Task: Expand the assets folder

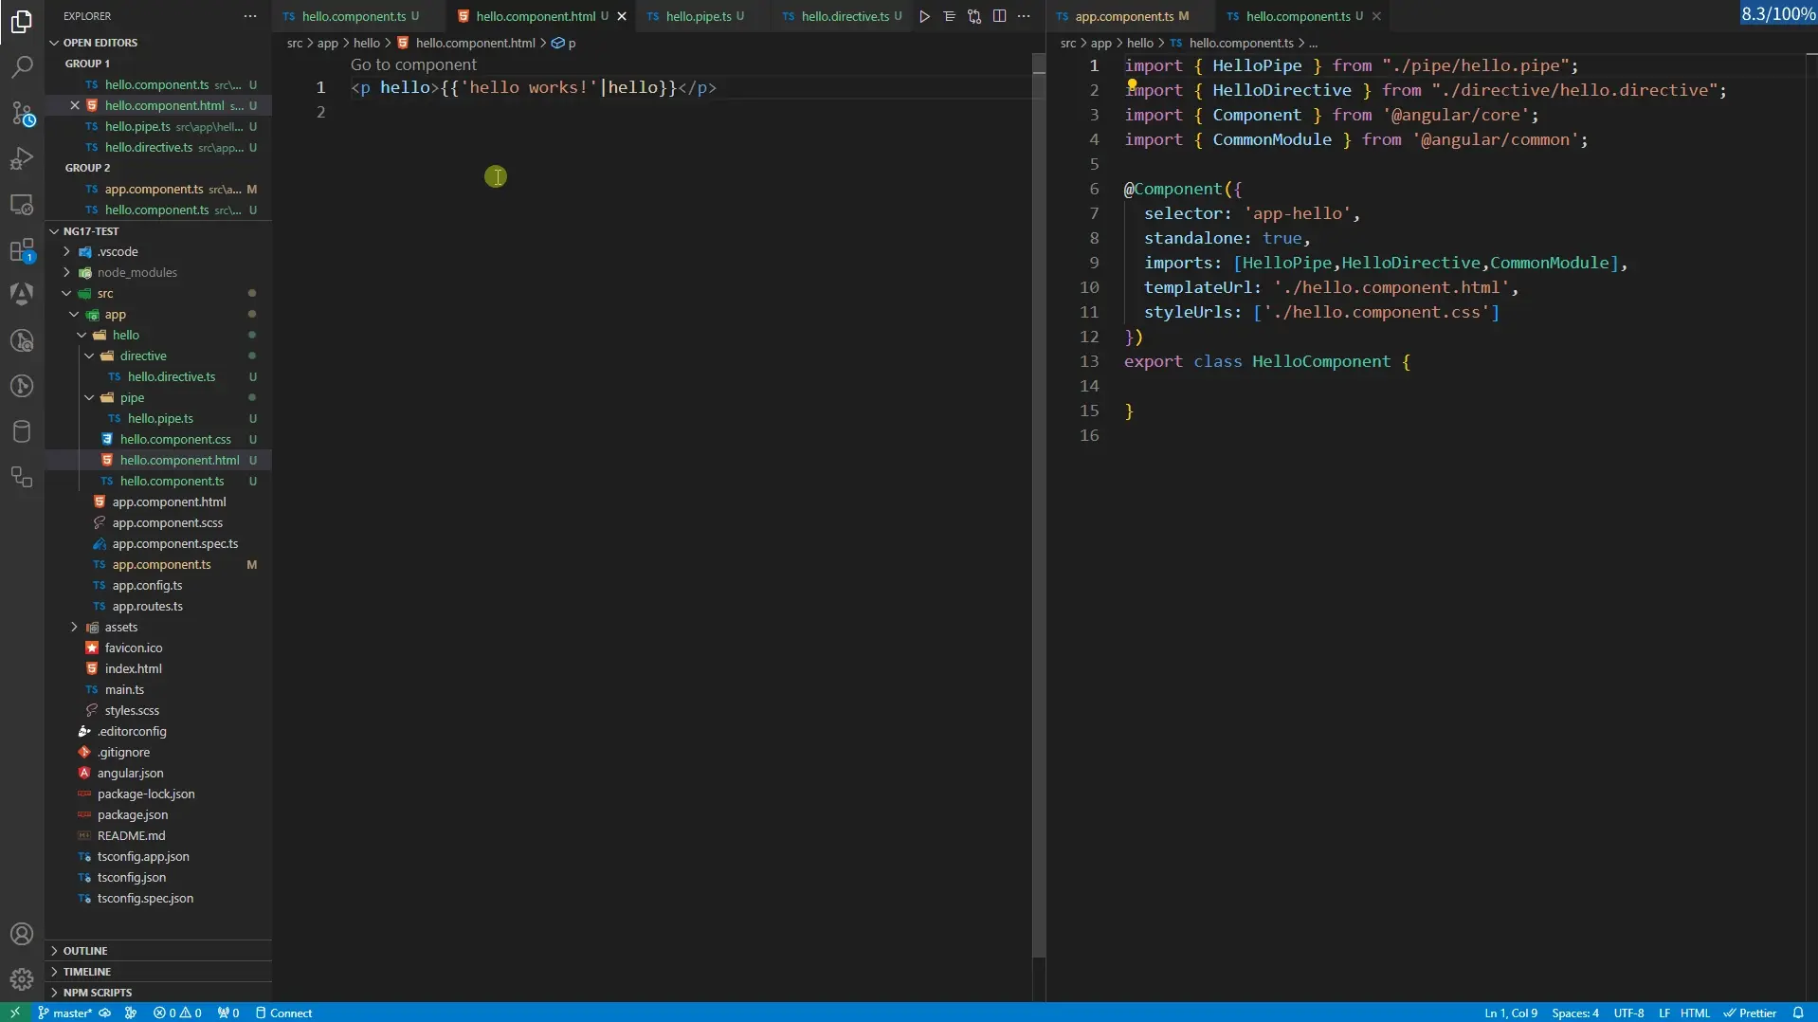Action: pyautogui.click(x=120, y=627)
